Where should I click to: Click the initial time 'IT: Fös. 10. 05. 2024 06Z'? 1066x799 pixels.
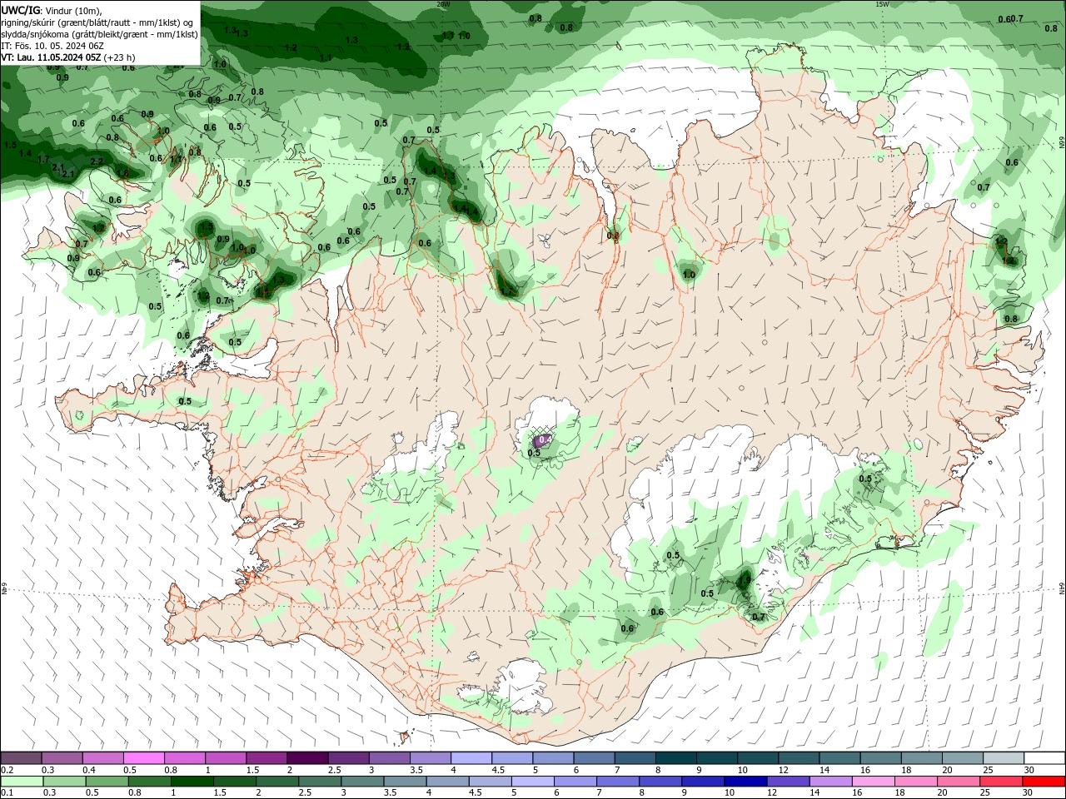(x=52, y=46)
